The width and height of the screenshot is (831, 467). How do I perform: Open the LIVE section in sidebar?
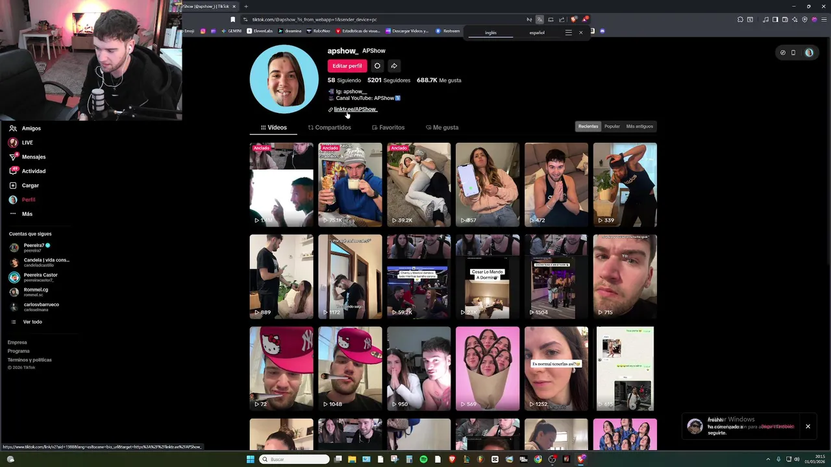click(x=21, y=143)
